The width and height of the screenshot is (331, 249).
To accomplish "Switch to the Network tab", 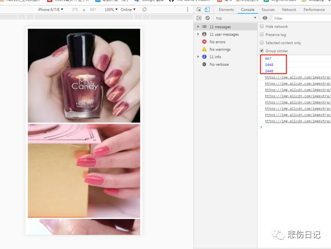I will tap(289, 10).
